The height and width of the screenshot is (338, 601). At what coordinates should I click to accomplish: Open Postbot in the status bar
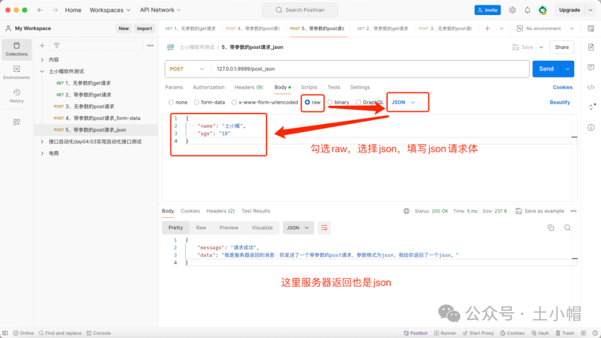coord(416,333)
